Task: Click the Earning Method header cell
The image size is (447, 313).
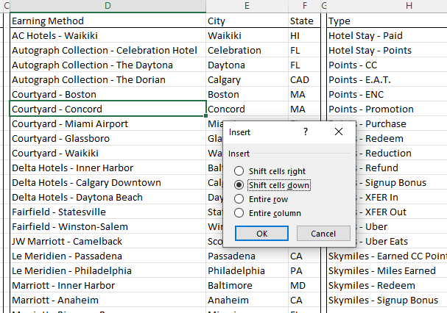Action: [108, 21]
